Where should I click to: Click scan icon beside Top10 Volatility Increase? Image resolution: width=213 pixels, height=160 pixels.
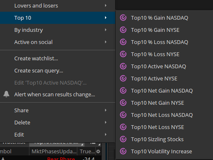coord(123,151)
